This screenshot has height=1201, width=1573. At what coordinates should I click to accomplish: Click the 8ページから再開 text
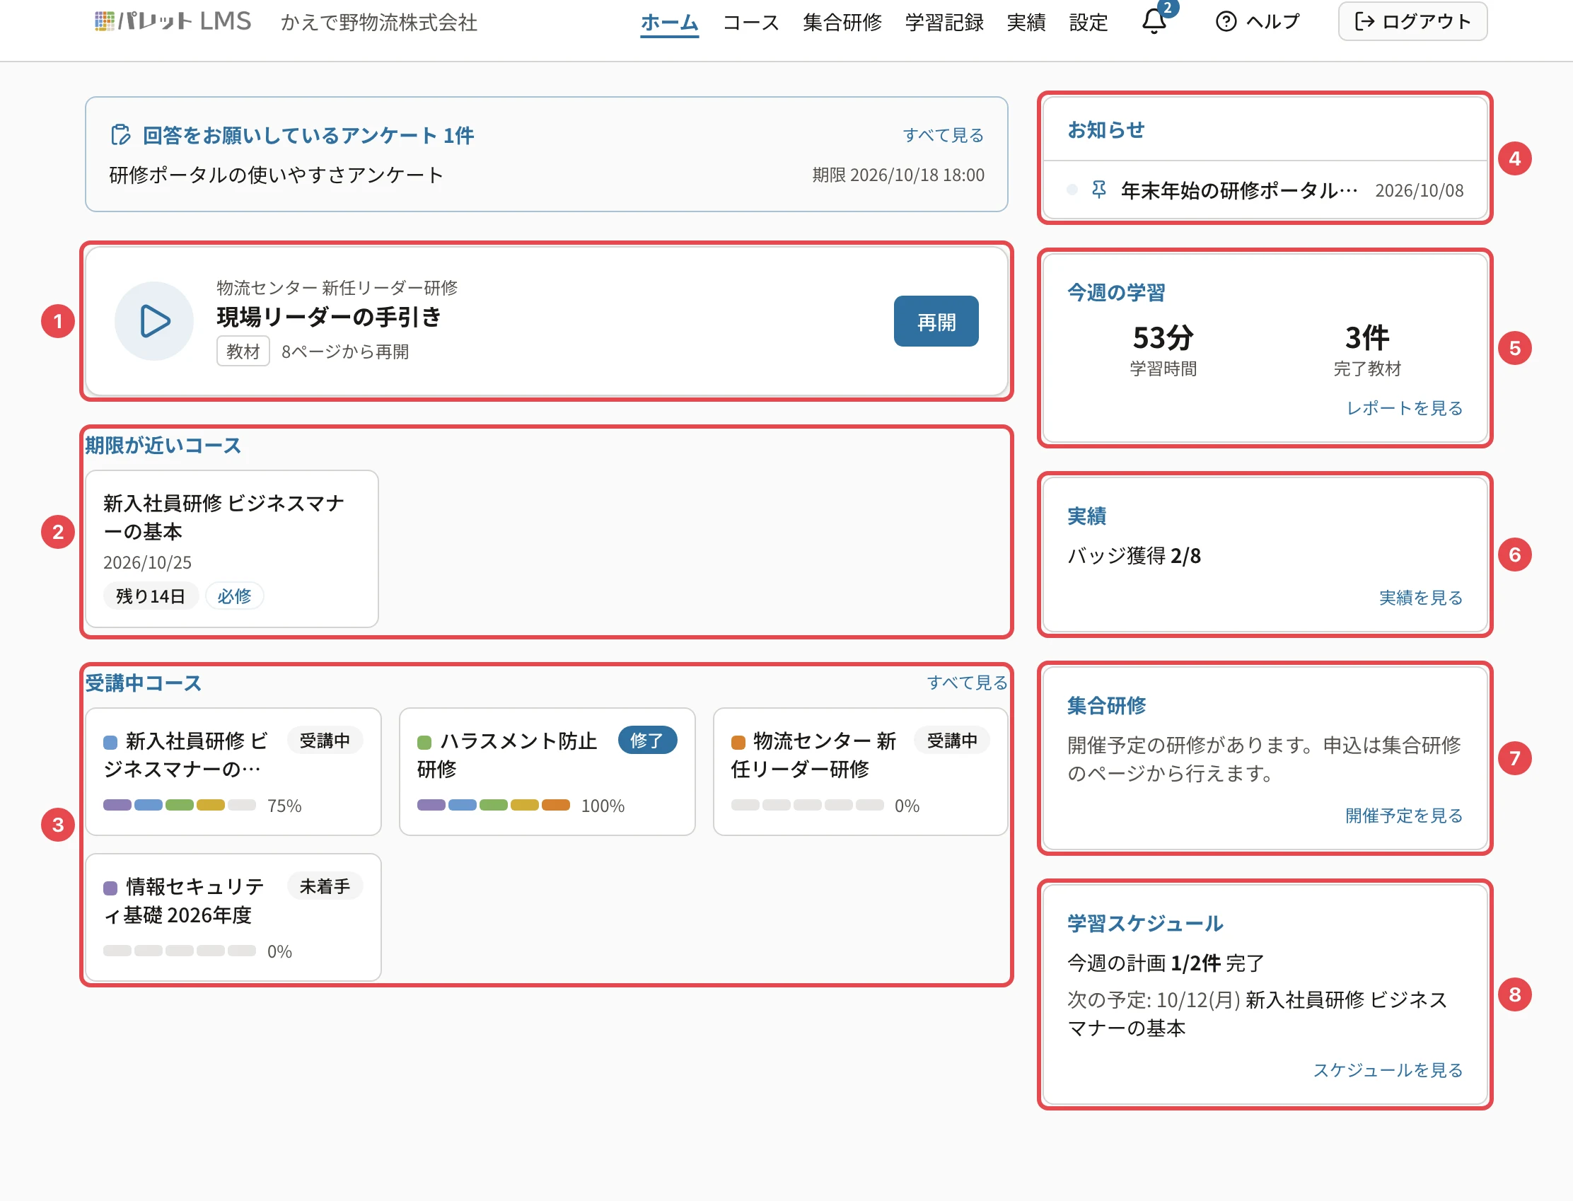345,352
